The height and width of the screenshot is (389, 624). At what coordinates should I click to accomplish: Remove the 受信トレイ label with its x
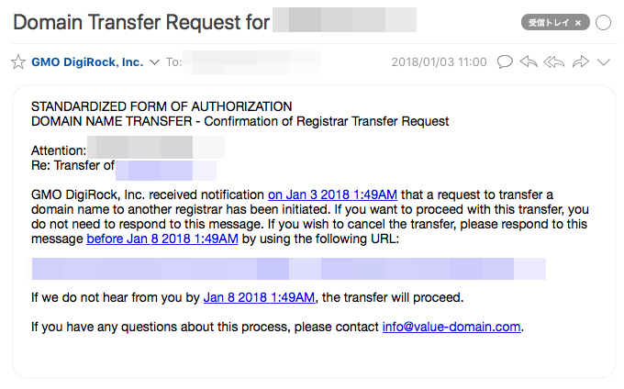(578, 23)
